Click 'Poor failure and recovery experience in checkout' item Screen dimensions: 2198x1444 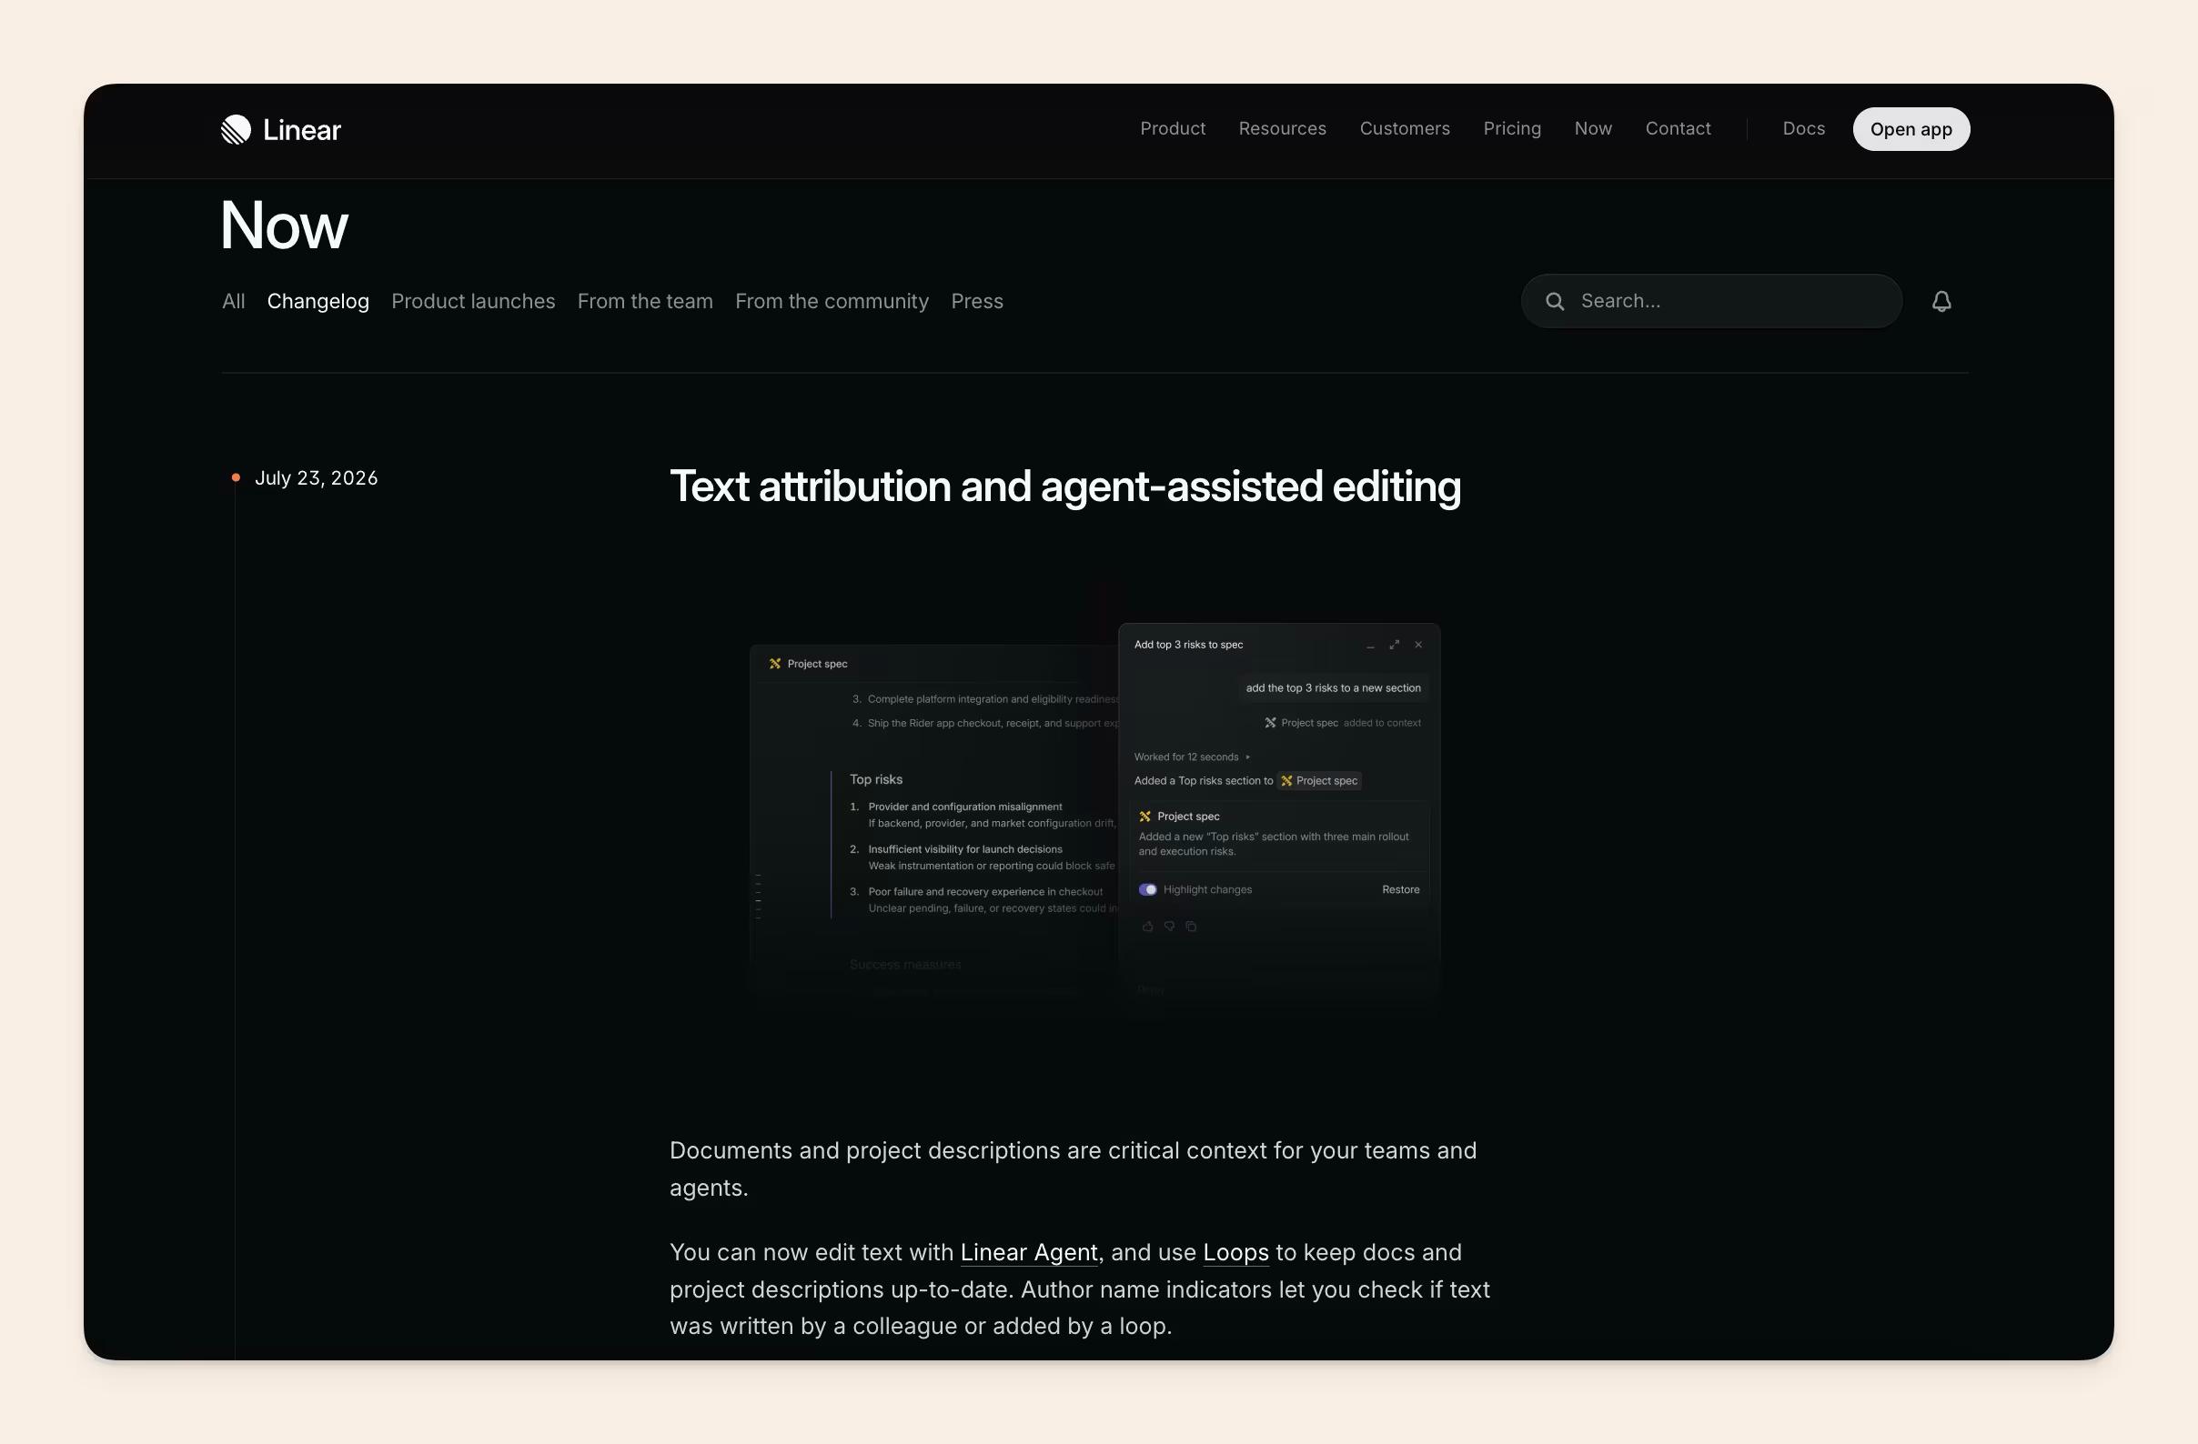[985, 892]
